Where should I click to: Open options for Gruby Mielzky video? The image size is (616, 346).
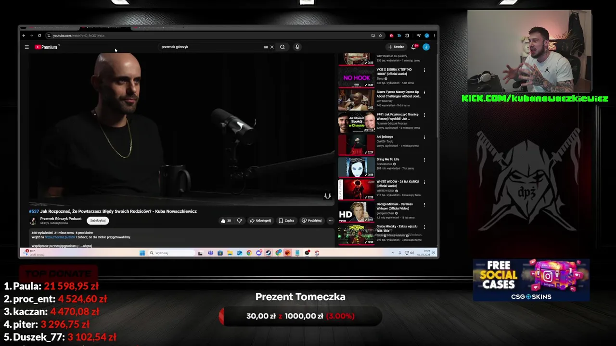point(424,227)
